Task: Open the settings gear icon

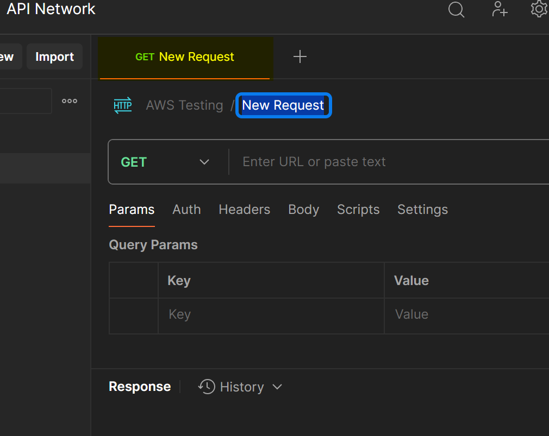Action: coord(539,9)
